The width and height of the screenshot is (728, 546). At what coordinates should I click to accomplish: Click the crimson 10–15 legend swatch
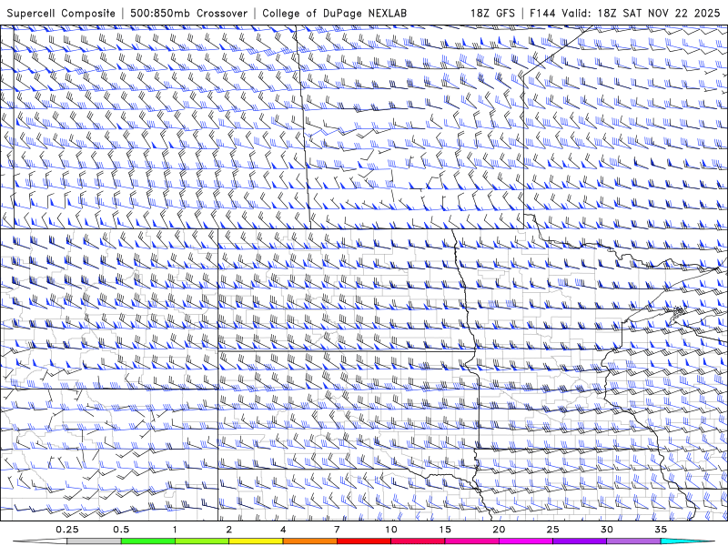(418, 541)
